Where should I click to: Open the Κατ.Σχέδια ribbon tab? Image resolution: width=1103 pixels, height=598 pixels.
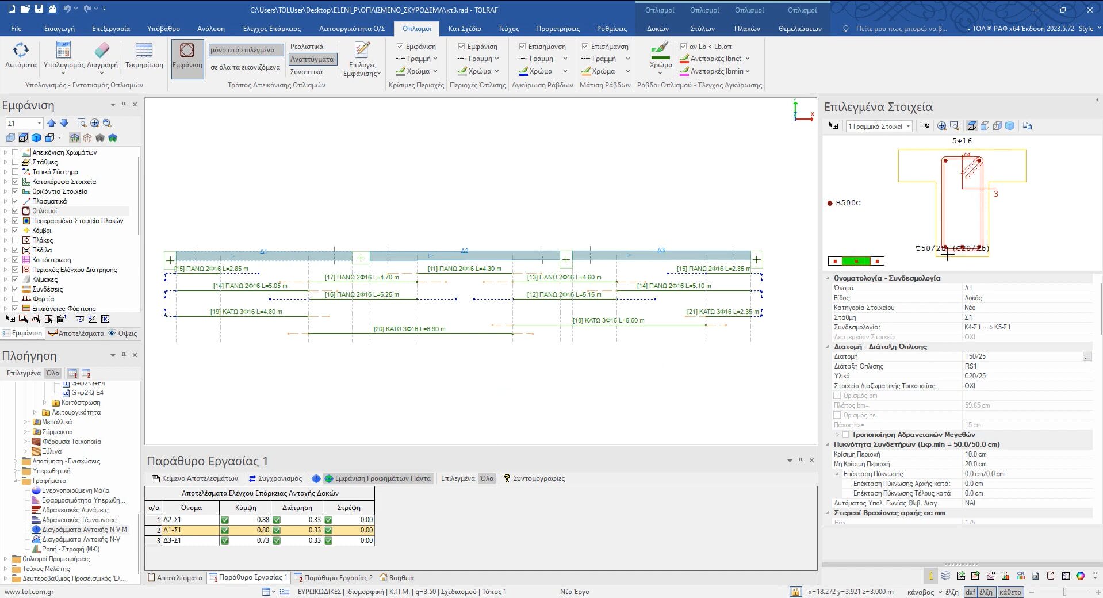tap(464, 28)
